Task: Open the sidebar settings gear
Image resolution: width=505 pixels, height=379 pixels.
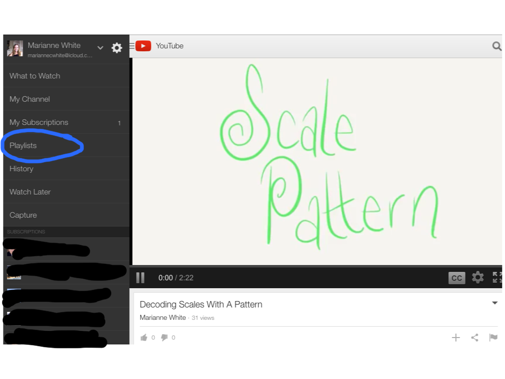Action: (116, 48)
